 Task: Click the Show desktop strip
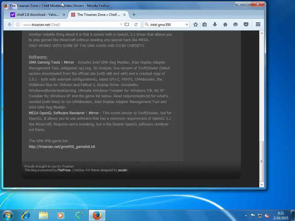tap(293, 215)
